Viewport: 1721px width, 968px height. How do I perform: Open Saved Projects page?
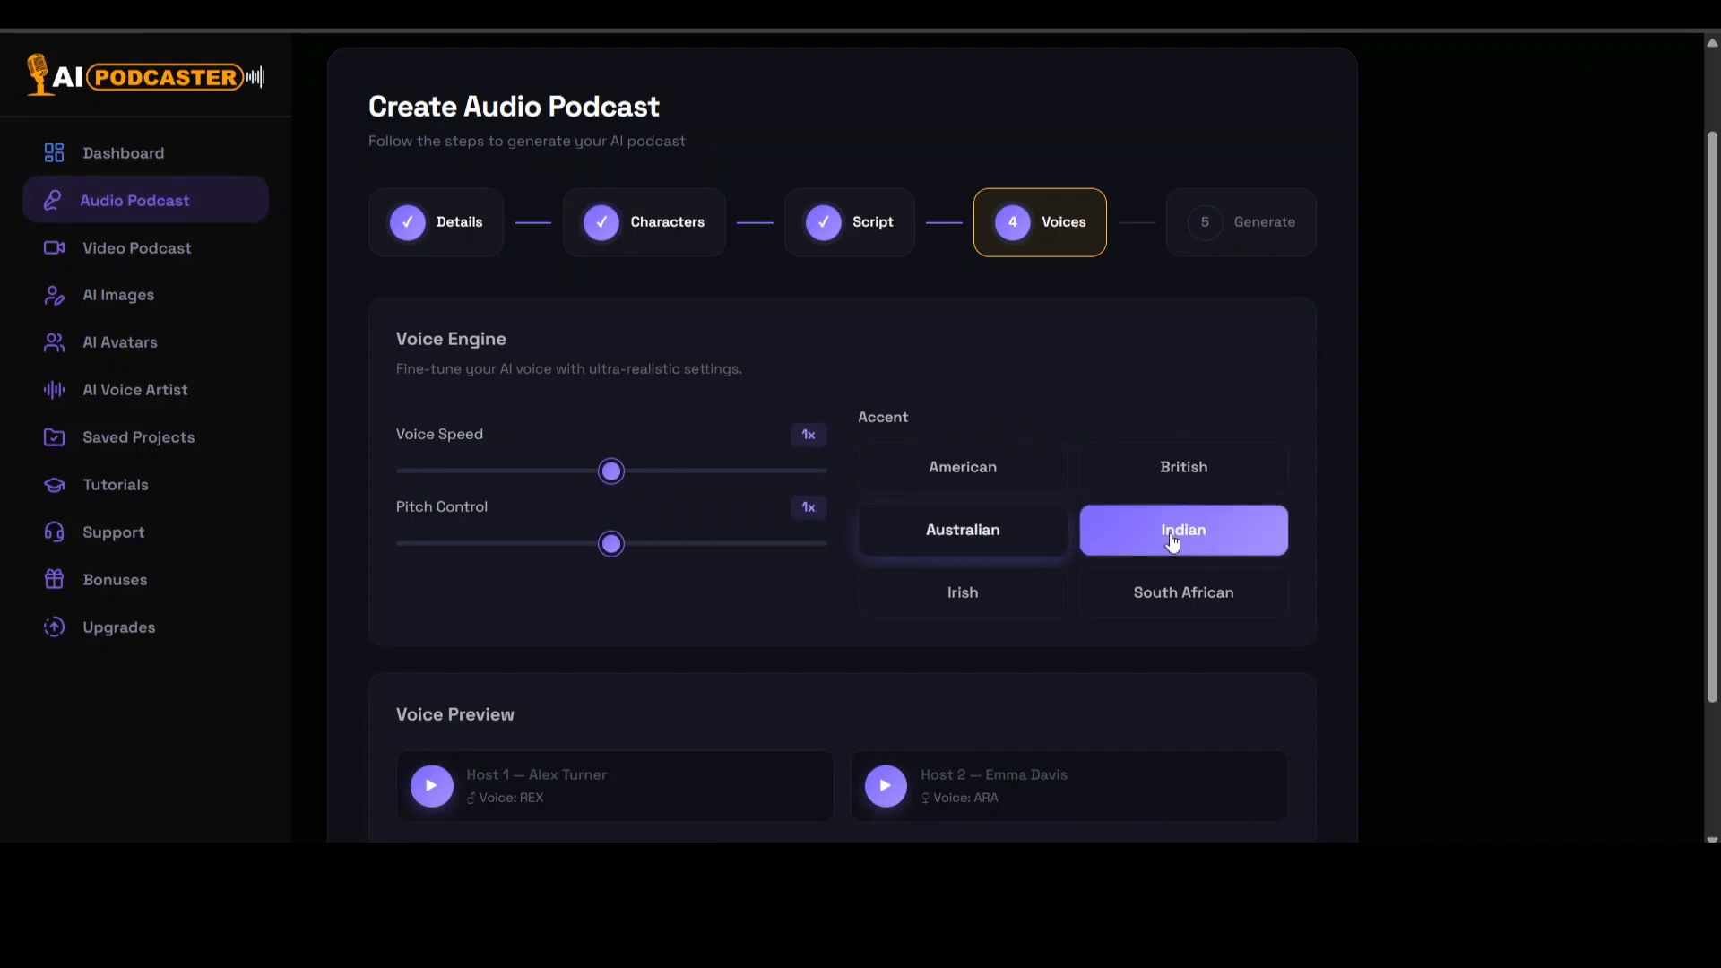[x=145, y=437]
